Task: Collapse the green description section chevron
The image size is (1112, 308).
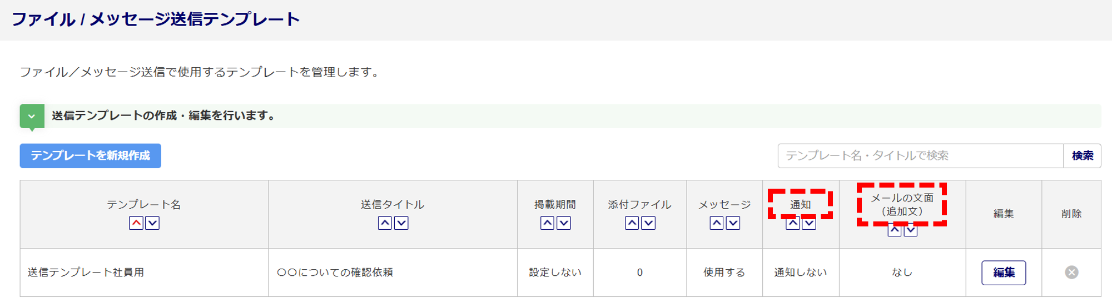Action: 32,117
